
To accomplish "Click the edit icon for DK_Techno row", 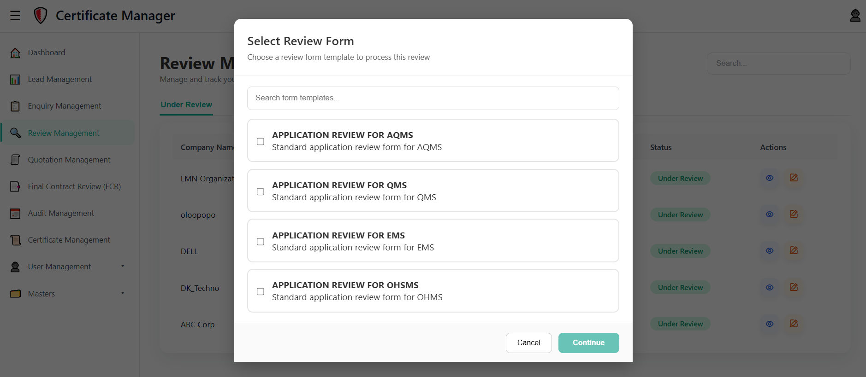I will [793, 287].
